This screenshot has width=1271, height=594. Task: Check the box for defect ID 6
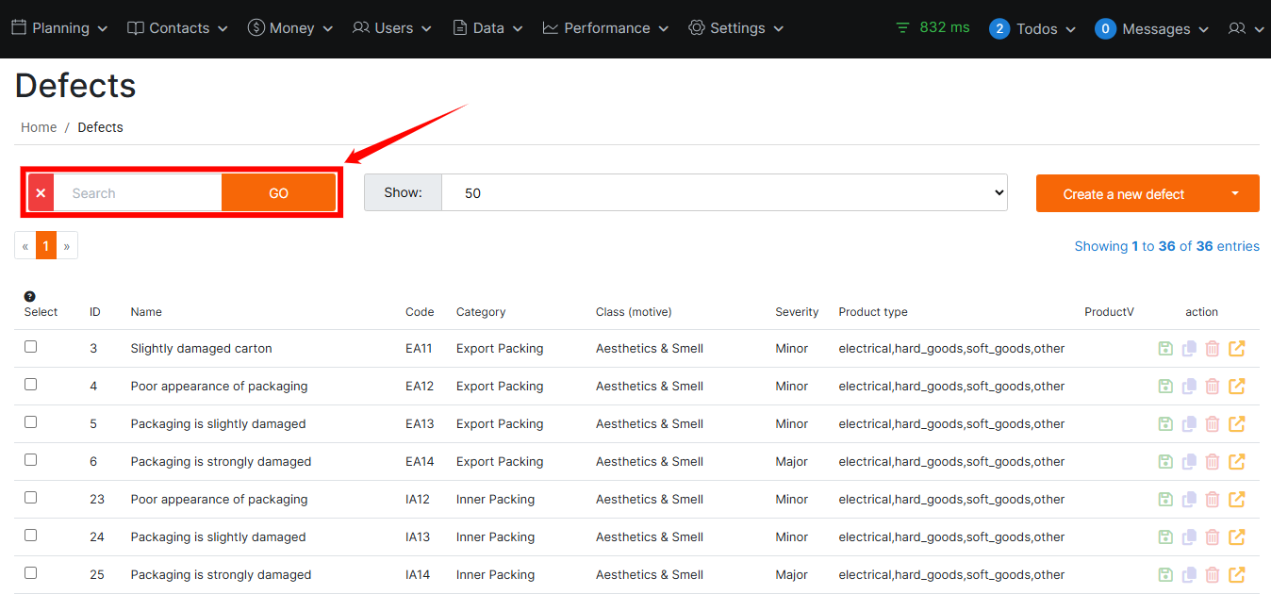pyautogui.click(x=31, y=460)
